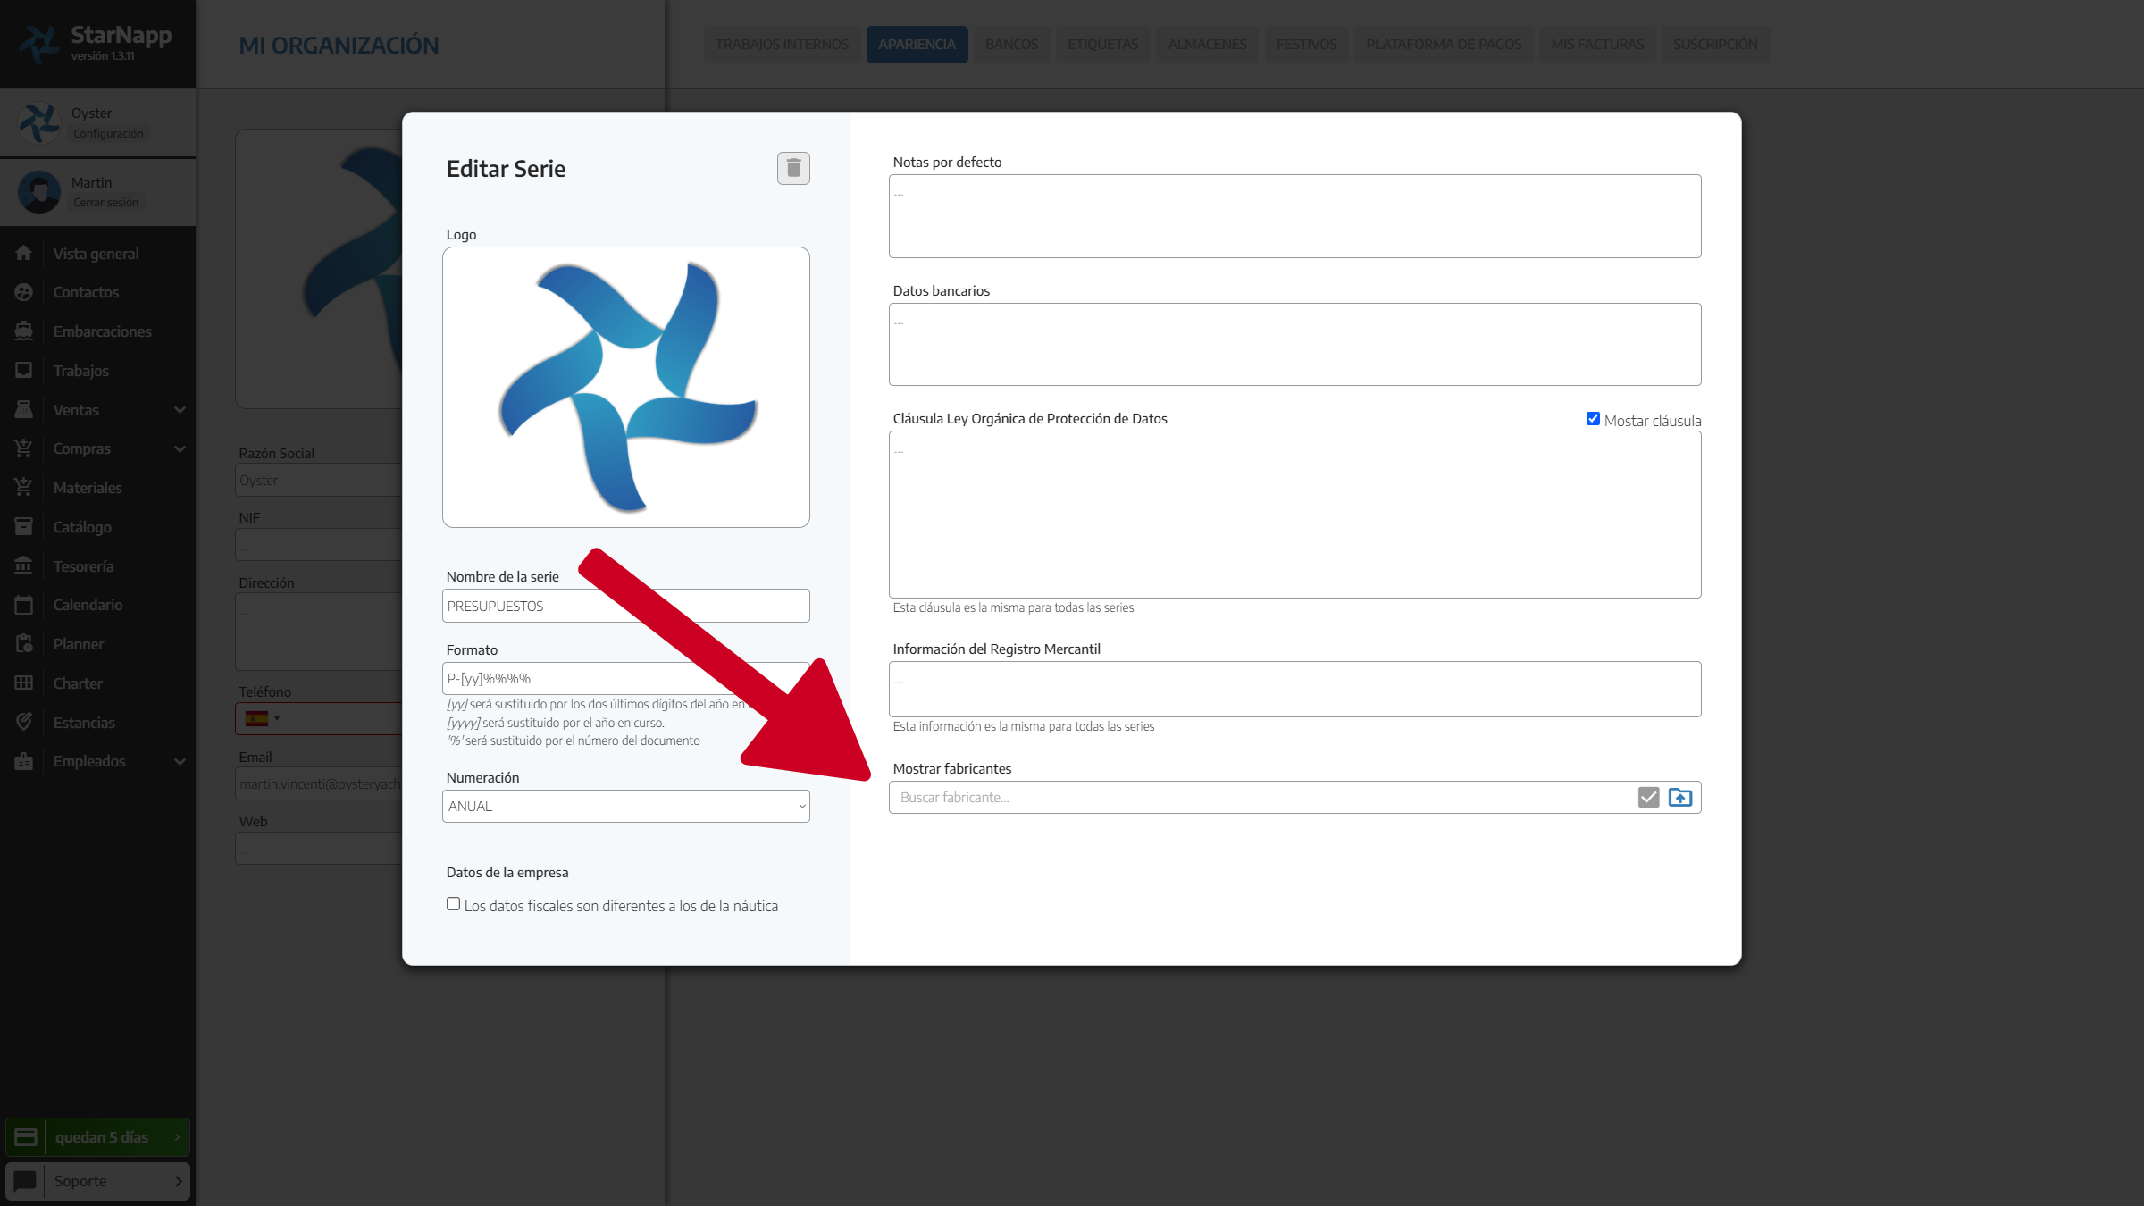Screen dimensions: 2144x1206
Task: Click the Soporte chat icon
Action: click(25, 1181)
